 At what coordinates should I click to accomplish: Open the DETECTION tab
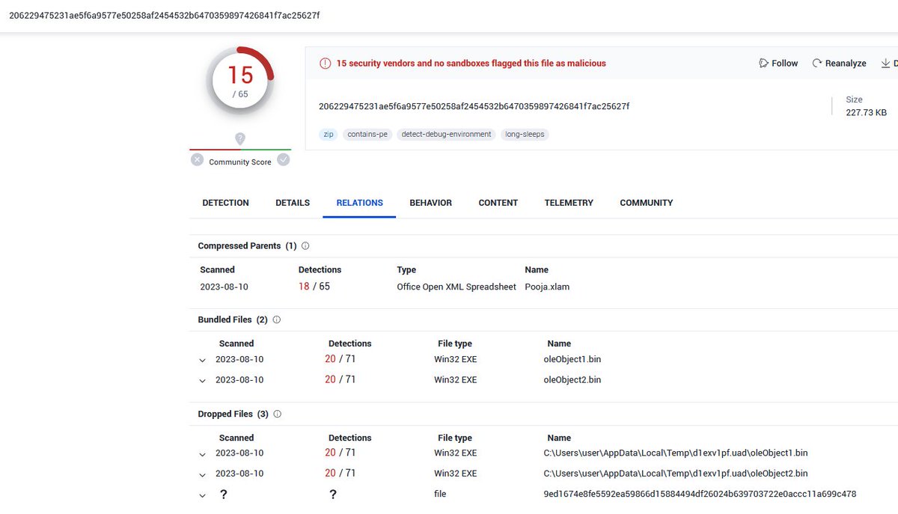225,202
